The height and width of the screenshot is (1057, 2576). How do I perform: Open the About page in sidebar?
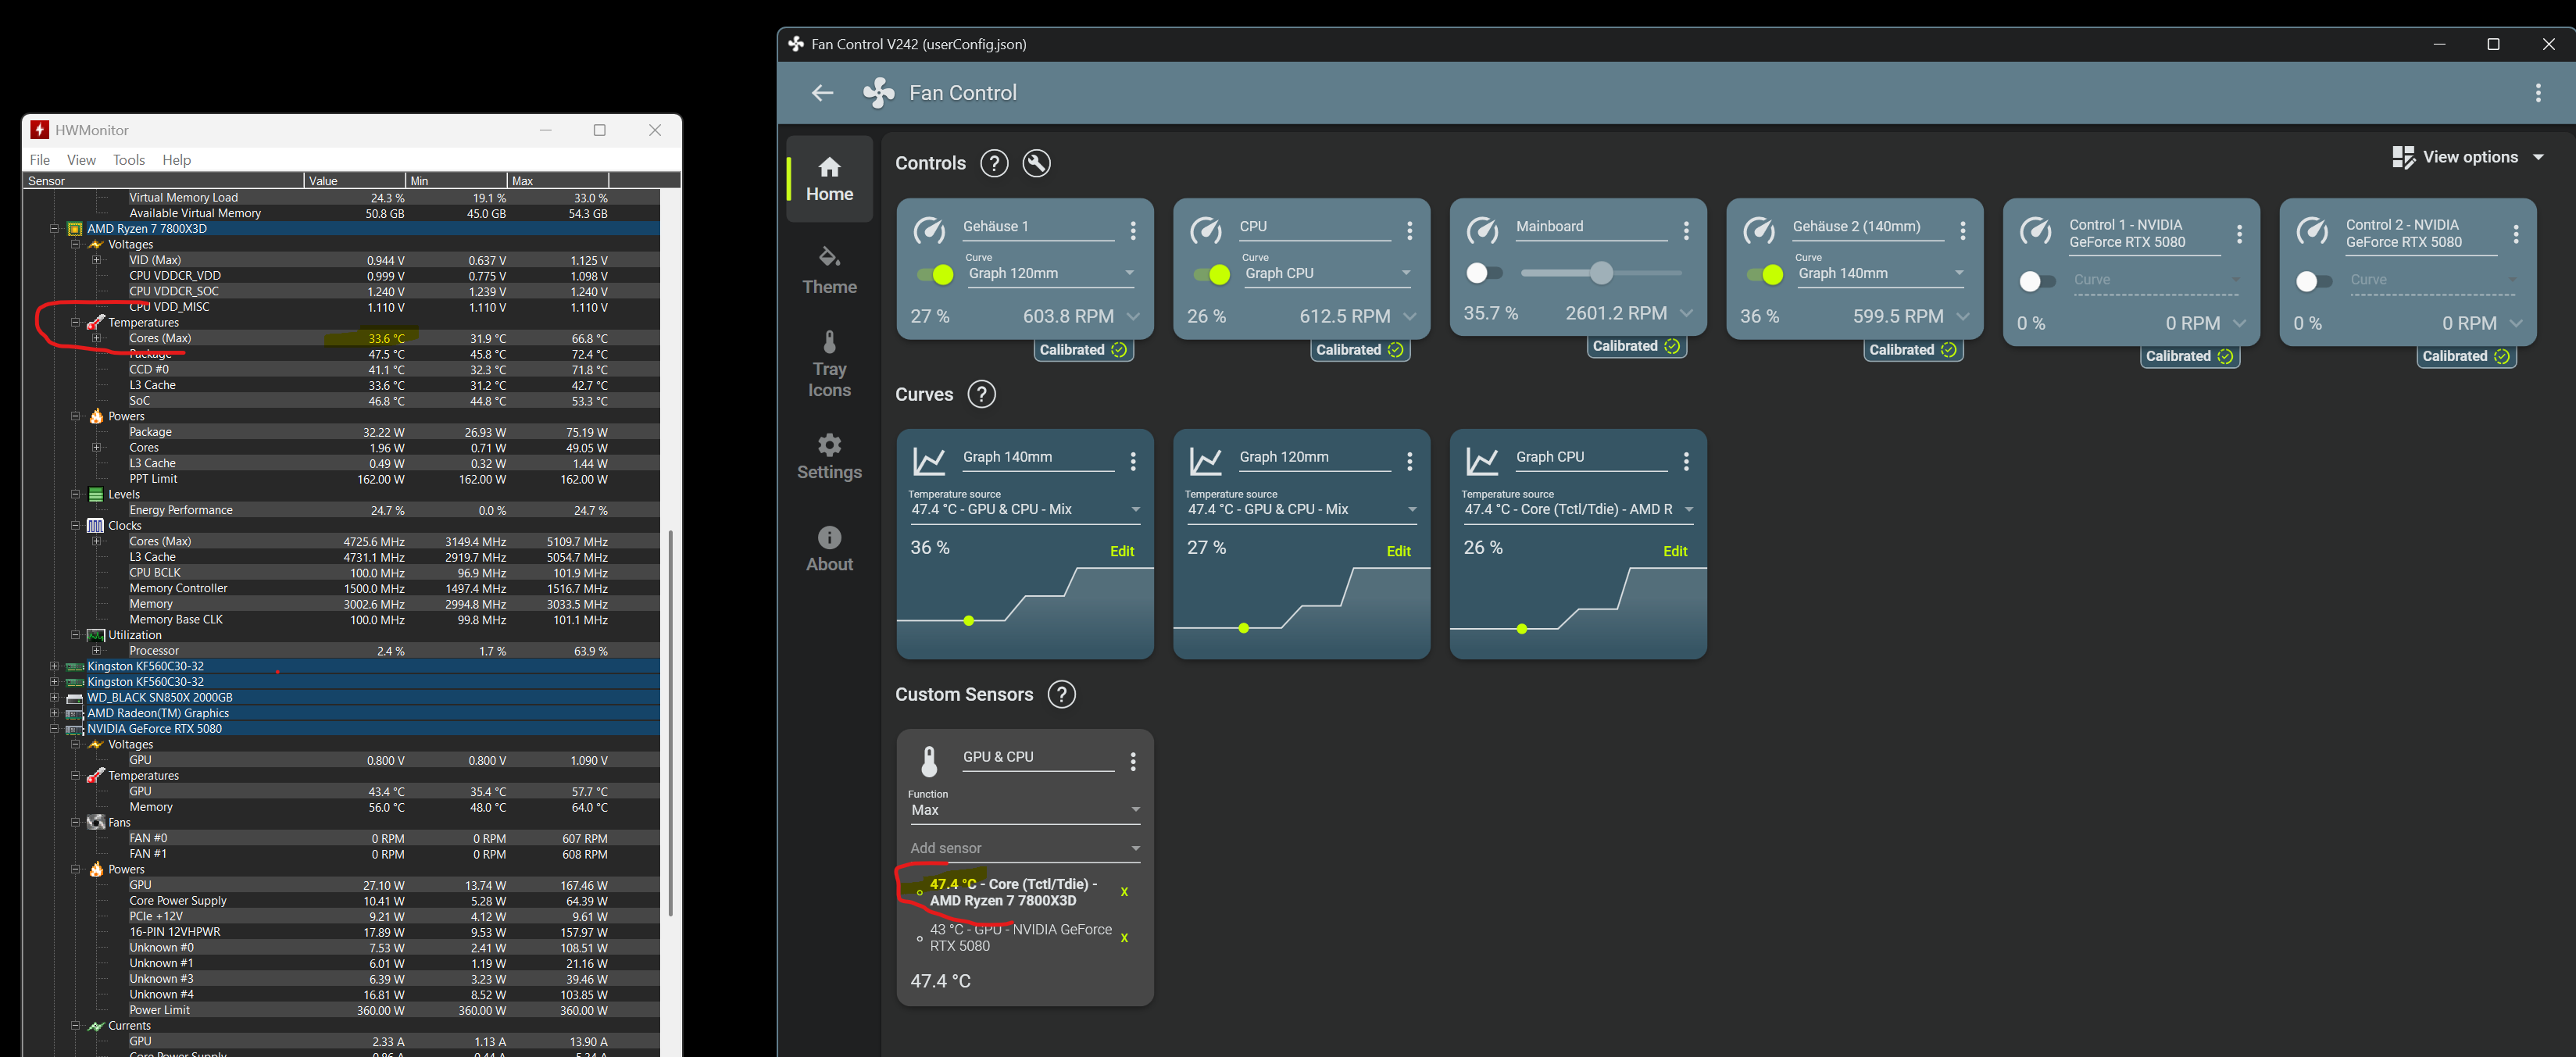(x=829, y=548)
